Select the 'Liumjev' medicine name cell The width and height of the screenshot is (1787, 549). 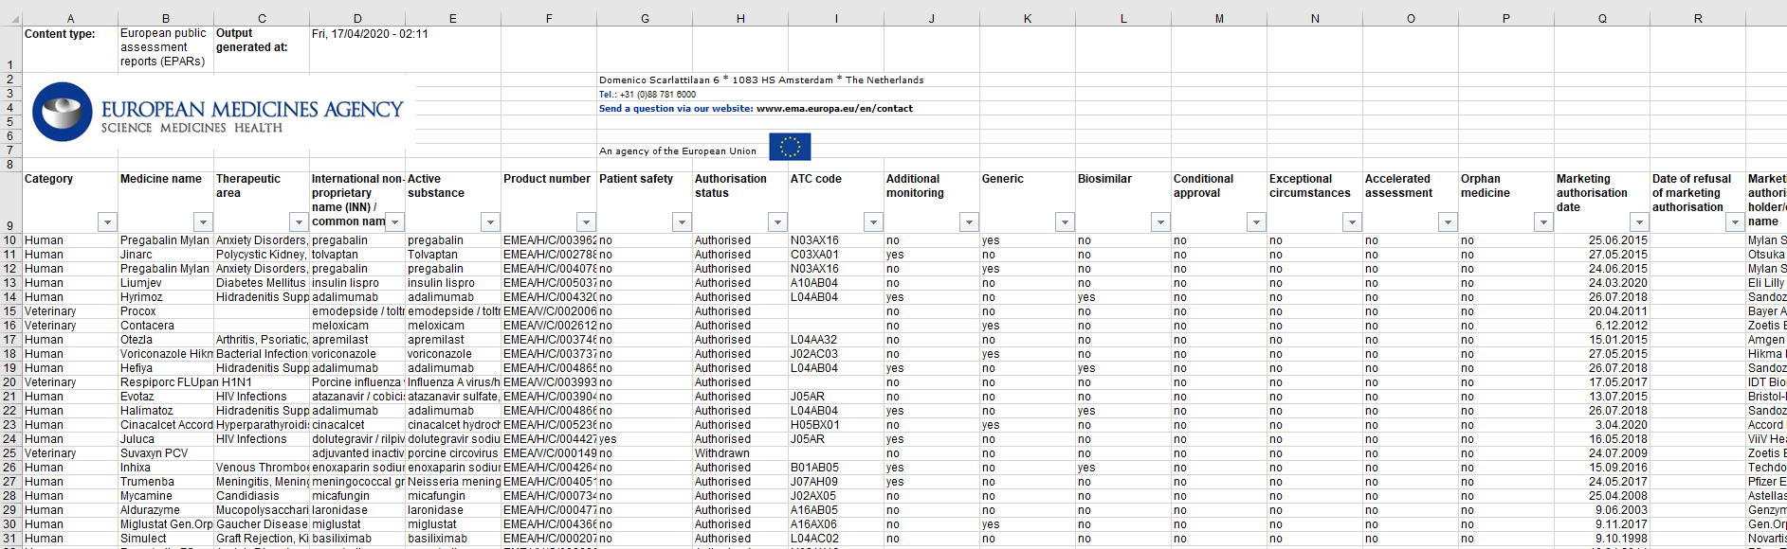pos(166,283)
